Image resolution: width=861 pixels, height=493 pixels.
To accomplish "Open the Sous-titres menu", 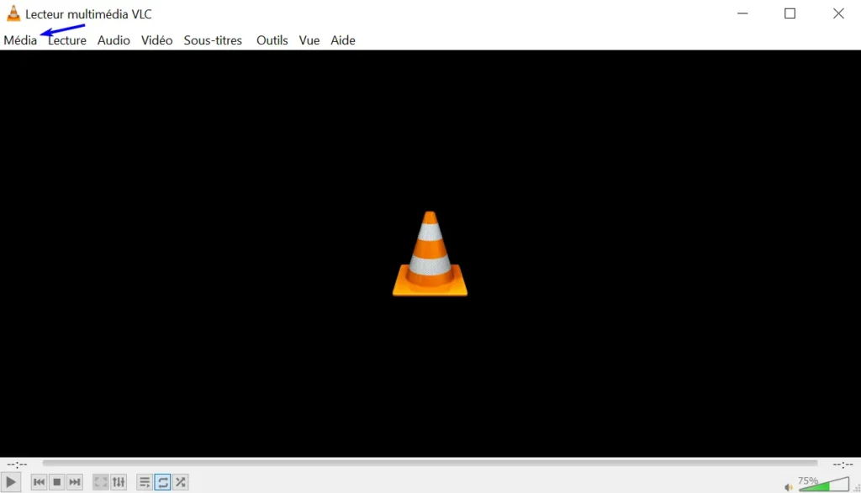I will 213,39.
